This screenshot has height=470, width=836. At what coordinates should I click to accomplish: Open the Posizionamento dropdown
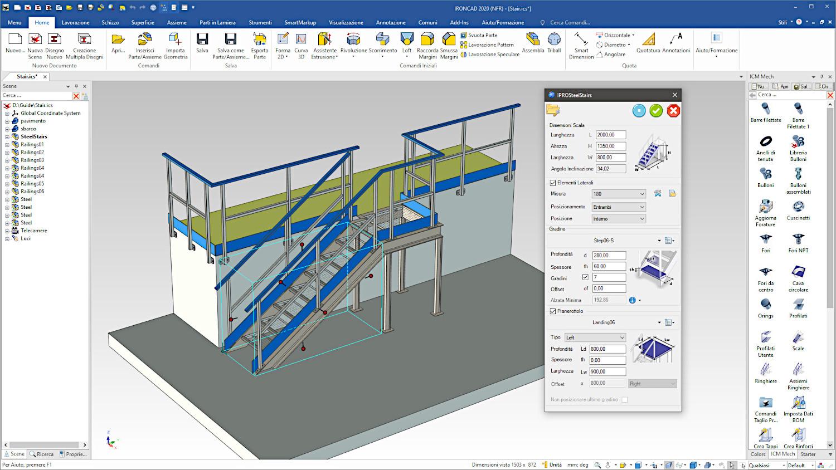coord(618,207)
